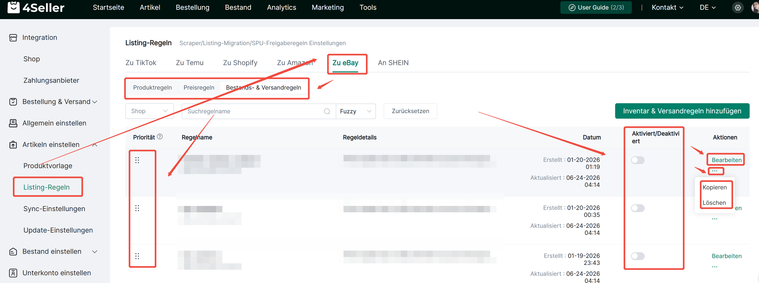Select the Bestands- & Versandregeln sub-tab

[264, 87]
